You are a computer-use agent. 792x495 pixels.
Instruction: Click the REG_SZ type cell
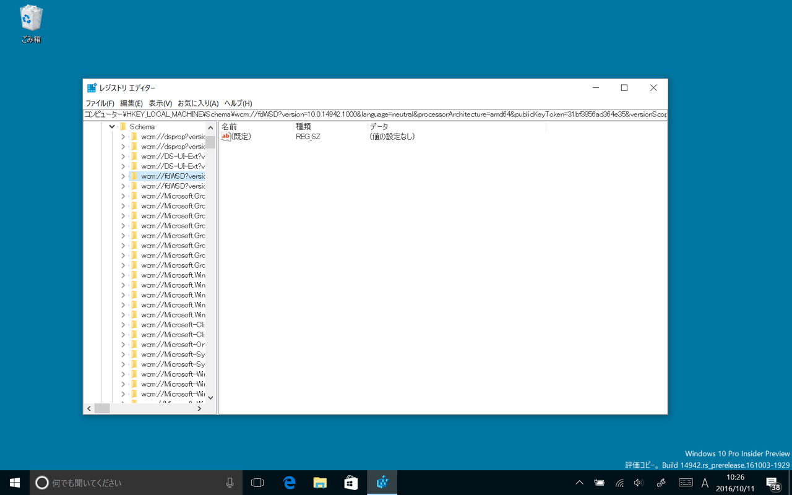(x=308, y=137)
